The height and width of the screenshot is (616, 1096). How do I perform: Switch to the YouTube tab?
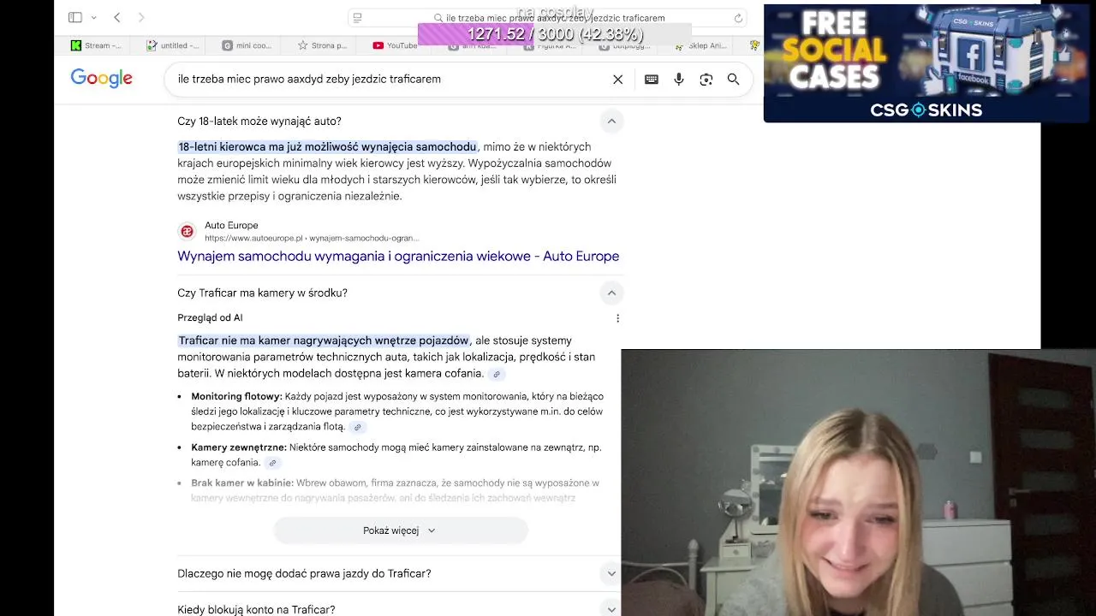point(396,45)
